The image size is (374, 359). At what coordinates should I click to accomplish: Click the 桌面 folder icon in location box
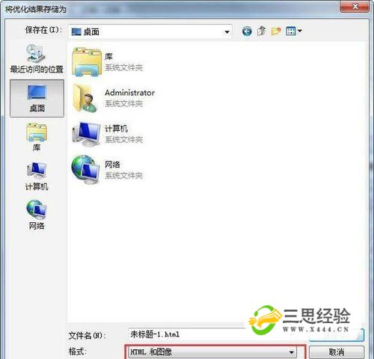pyautogui.click(x=76, y=31)
